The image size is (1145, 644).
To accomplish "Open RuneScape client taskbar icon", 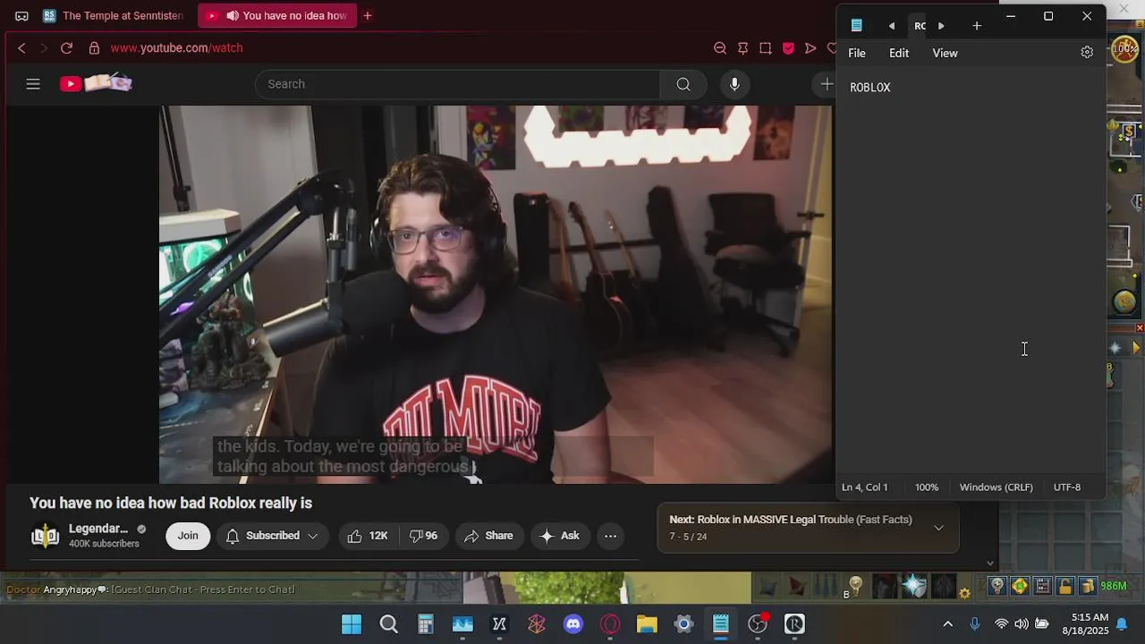I will pyautogui.click(x=794, y=624).
